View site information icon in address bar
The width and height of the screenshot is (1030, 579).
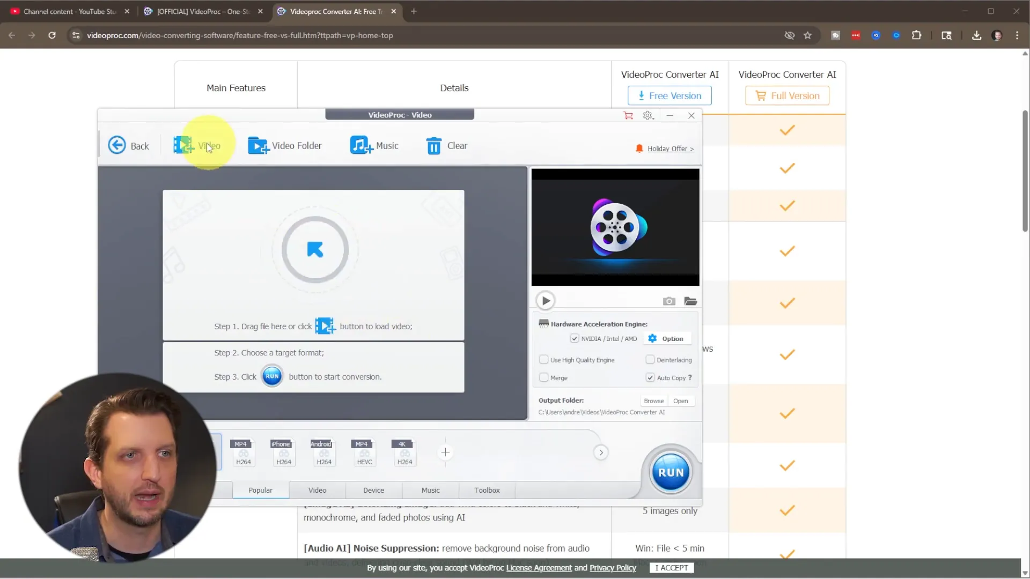coord(76,35)
